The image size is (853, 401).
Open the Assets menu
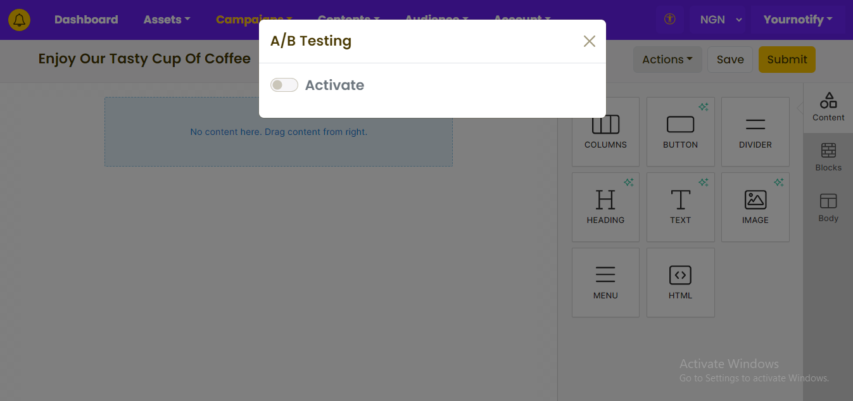pyautogui.click(x=167, y=20)
